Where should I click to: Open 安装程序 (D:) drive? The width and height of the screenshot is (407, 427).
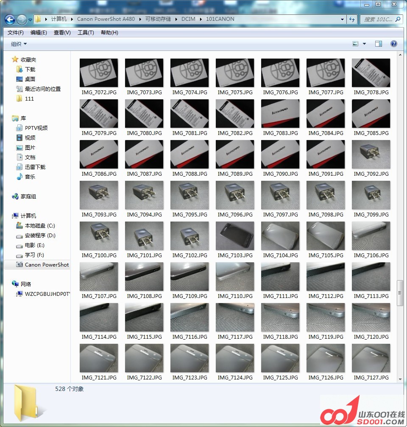coord(40,236)
